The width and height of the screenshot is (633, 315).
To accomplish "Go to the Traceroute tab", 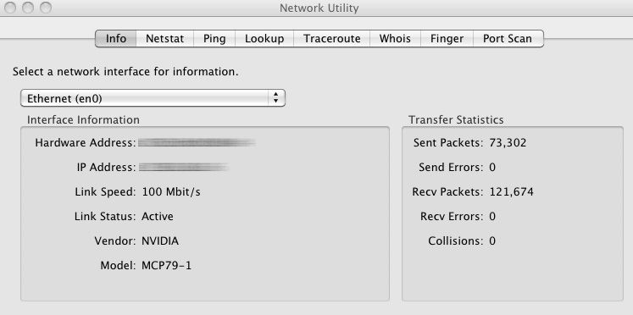I will (332, 39).
